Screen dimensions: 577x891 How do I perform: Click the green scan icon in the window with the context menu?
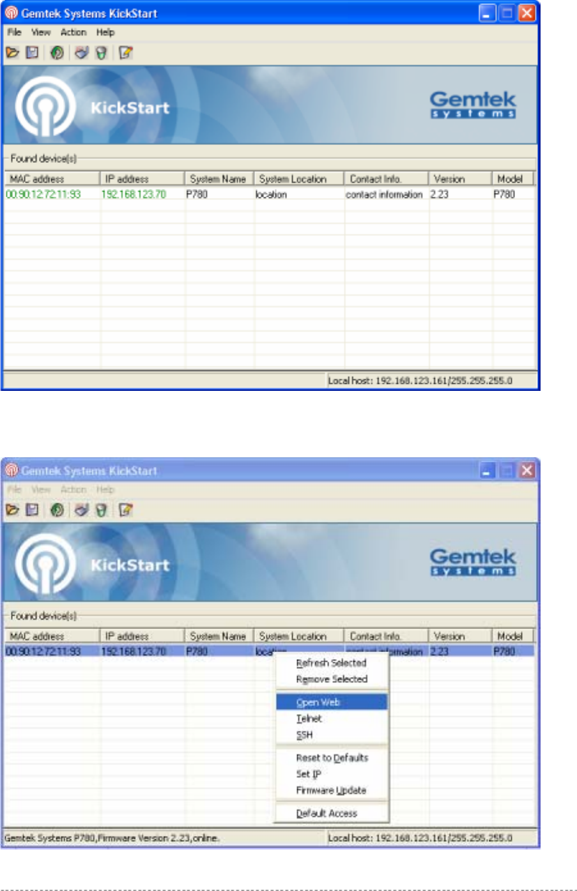[57, 510]
